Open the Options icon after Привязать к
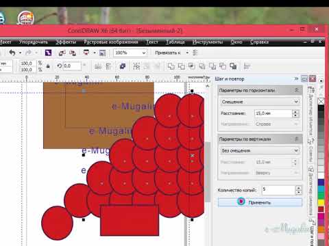Viewport: 329px width, 246px height. click(195, 53)
